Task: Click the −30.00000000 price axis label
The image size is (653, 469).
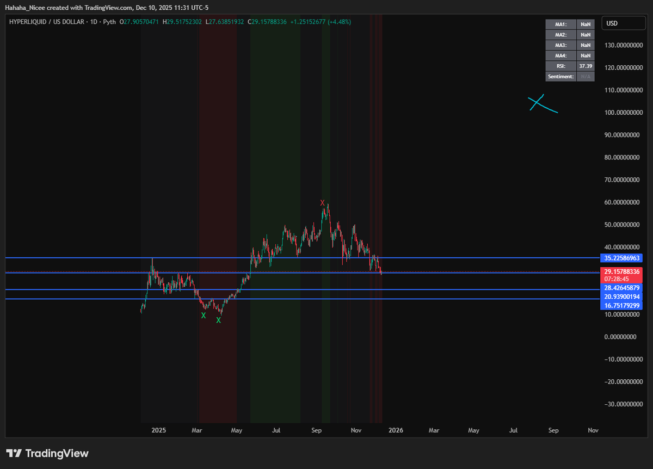Action: [x=623, y=404]
